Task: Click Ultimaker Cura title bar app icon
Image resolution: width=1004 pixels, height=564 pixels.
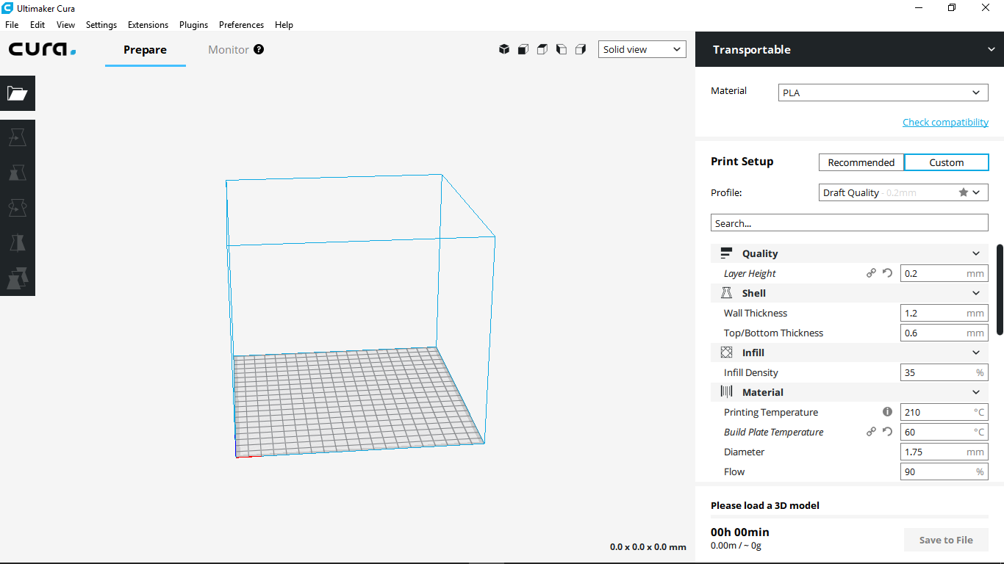Action: tap(7, 8)
